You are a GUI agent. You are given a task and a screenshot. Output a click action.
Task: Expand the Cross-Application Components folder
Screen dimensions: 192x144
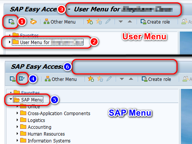(x=17, y=113)
